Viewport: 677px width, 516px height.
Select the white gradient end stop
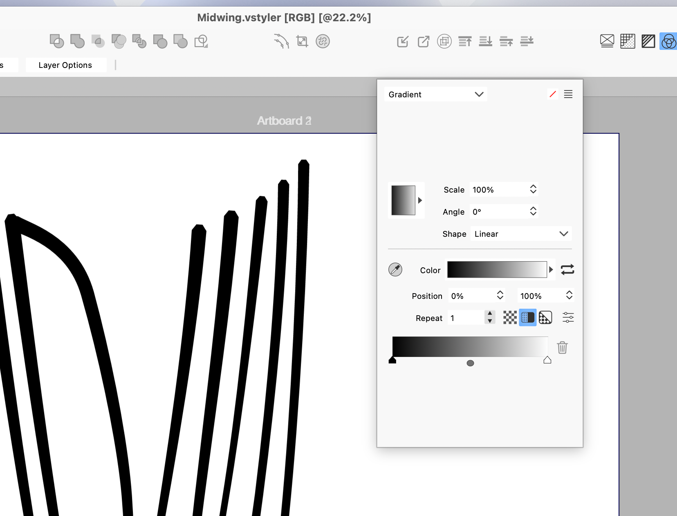pos(547,360)
